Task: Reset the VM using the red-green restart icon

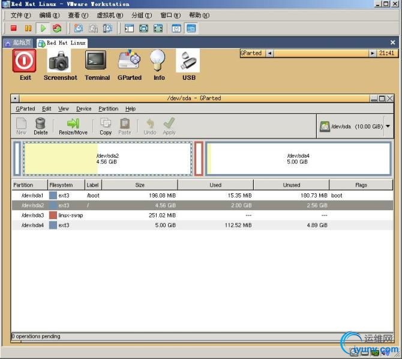Action: coord(57,28)
